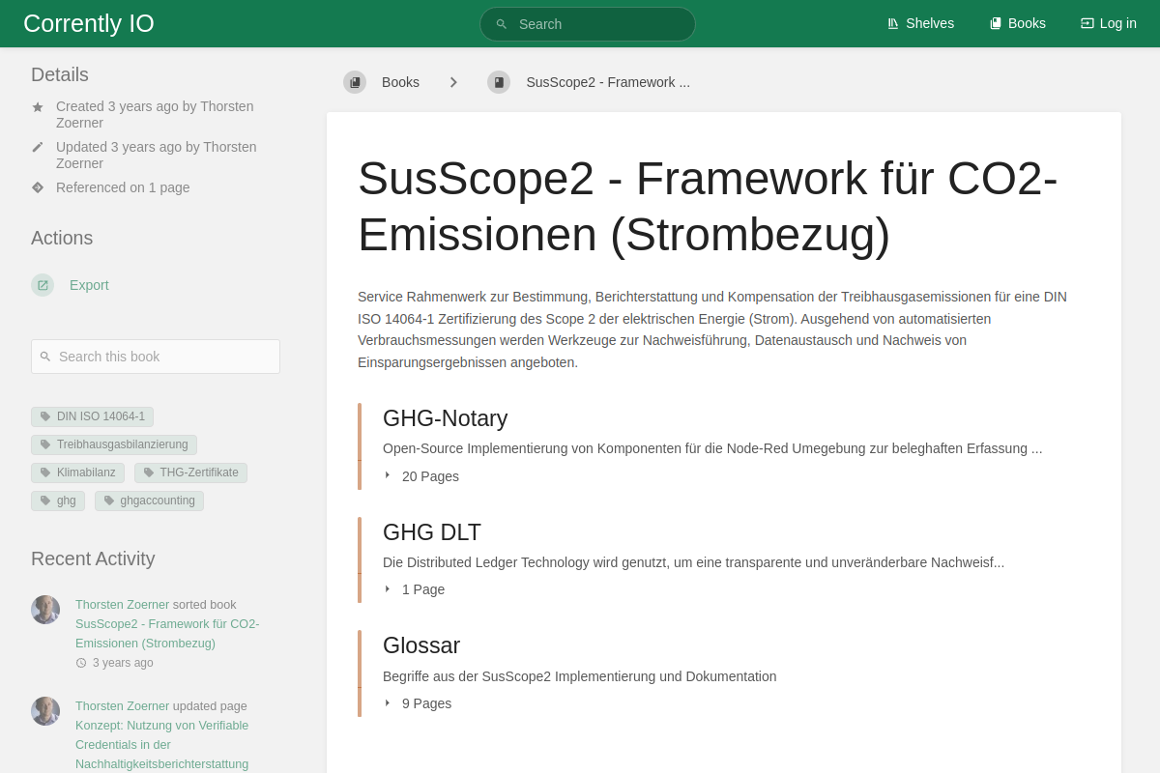This screenshot has height=773, width=1160.
Task: Click the reference icon beside Referenced on 1 page
Action: [x=38, y=187]
